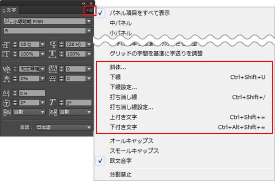Open the Character panel flyout menu icon

(x=89, y=10)
